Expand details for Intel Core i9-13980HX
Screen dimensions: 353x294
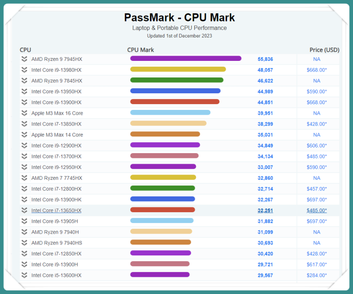(24, 70)
